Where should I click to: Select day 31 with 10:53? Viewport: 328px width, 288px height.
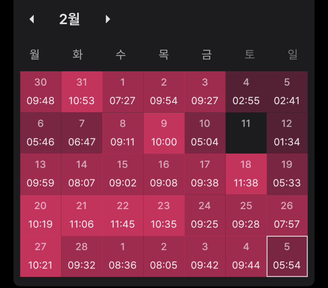(82, 92)
